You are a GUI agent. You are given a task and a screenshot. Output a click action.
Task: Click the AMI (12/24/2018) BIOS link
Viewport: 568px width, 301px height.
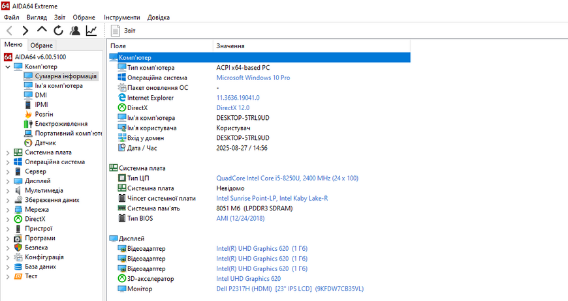(240, 218)
